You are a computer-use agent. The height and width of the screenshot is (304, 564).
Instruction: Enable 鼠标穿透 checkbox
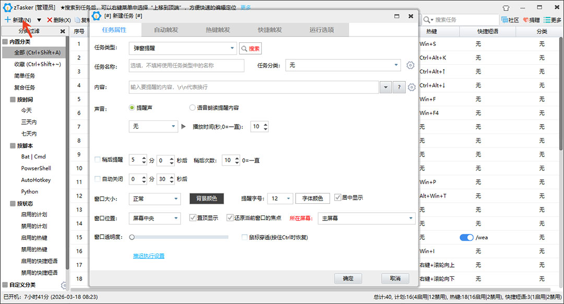click(244, 237)
